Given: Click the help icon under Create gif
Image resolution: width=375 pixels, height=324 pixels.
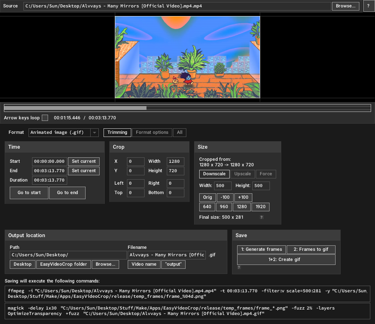Looking at the screenshot, I should (x=239, y=267).
